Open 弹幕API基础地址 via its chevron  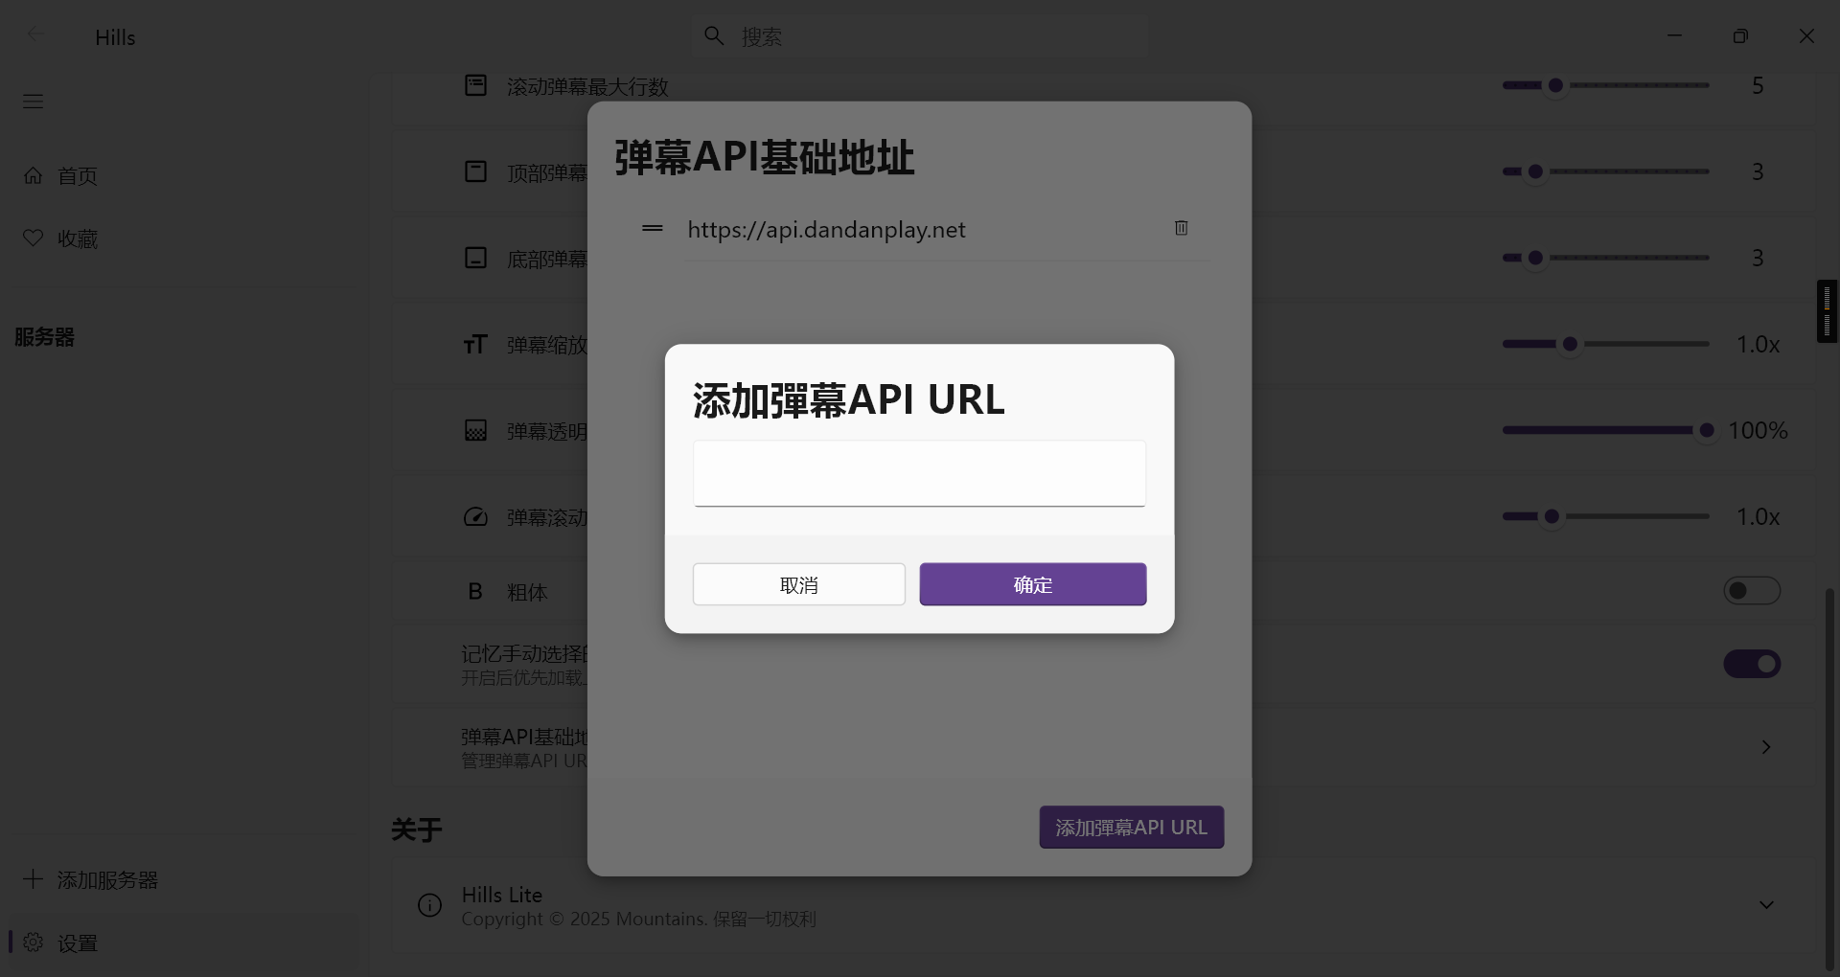click(1766, 747)
